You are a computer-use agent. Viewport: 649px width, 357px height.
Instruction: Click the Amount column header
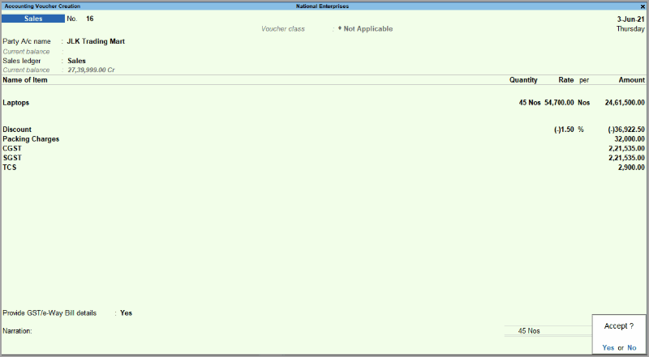point(632,80)
